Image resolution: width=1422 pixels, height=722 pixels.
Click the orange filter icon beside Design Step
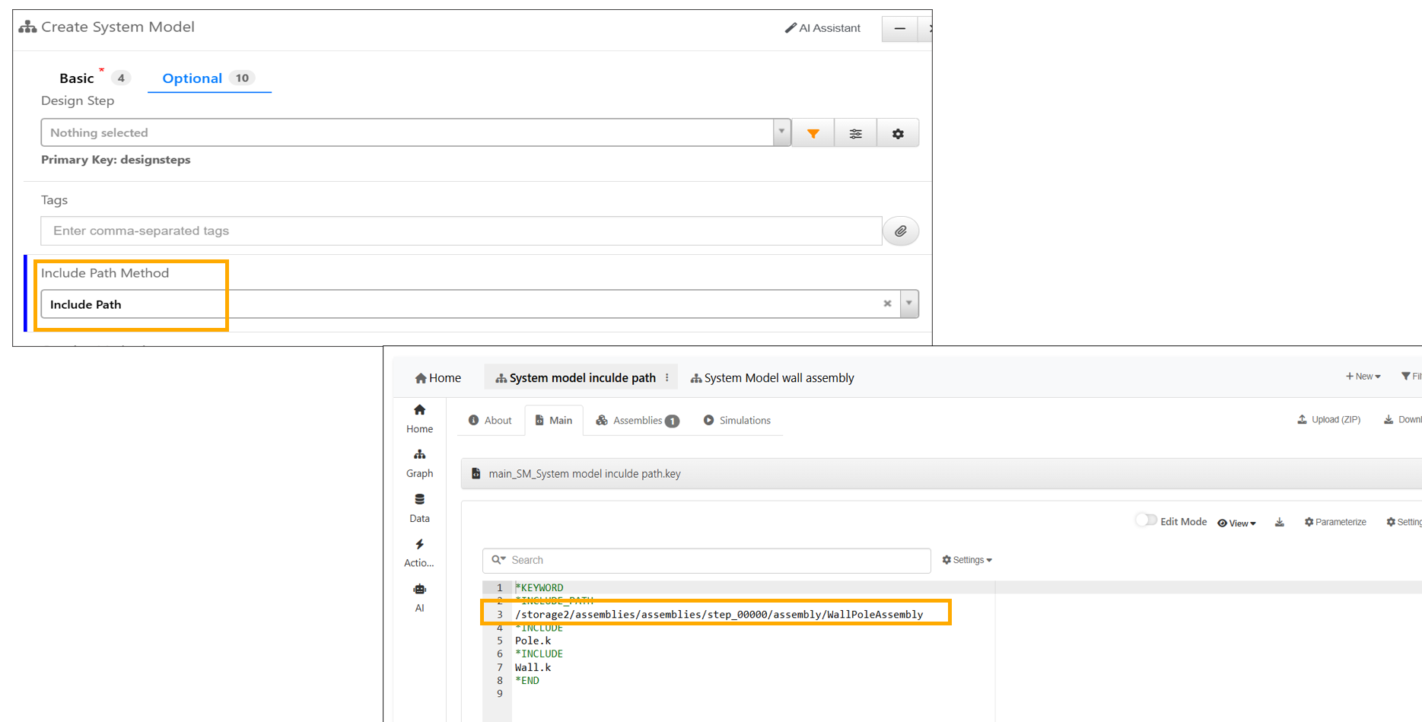click(813, 133)
